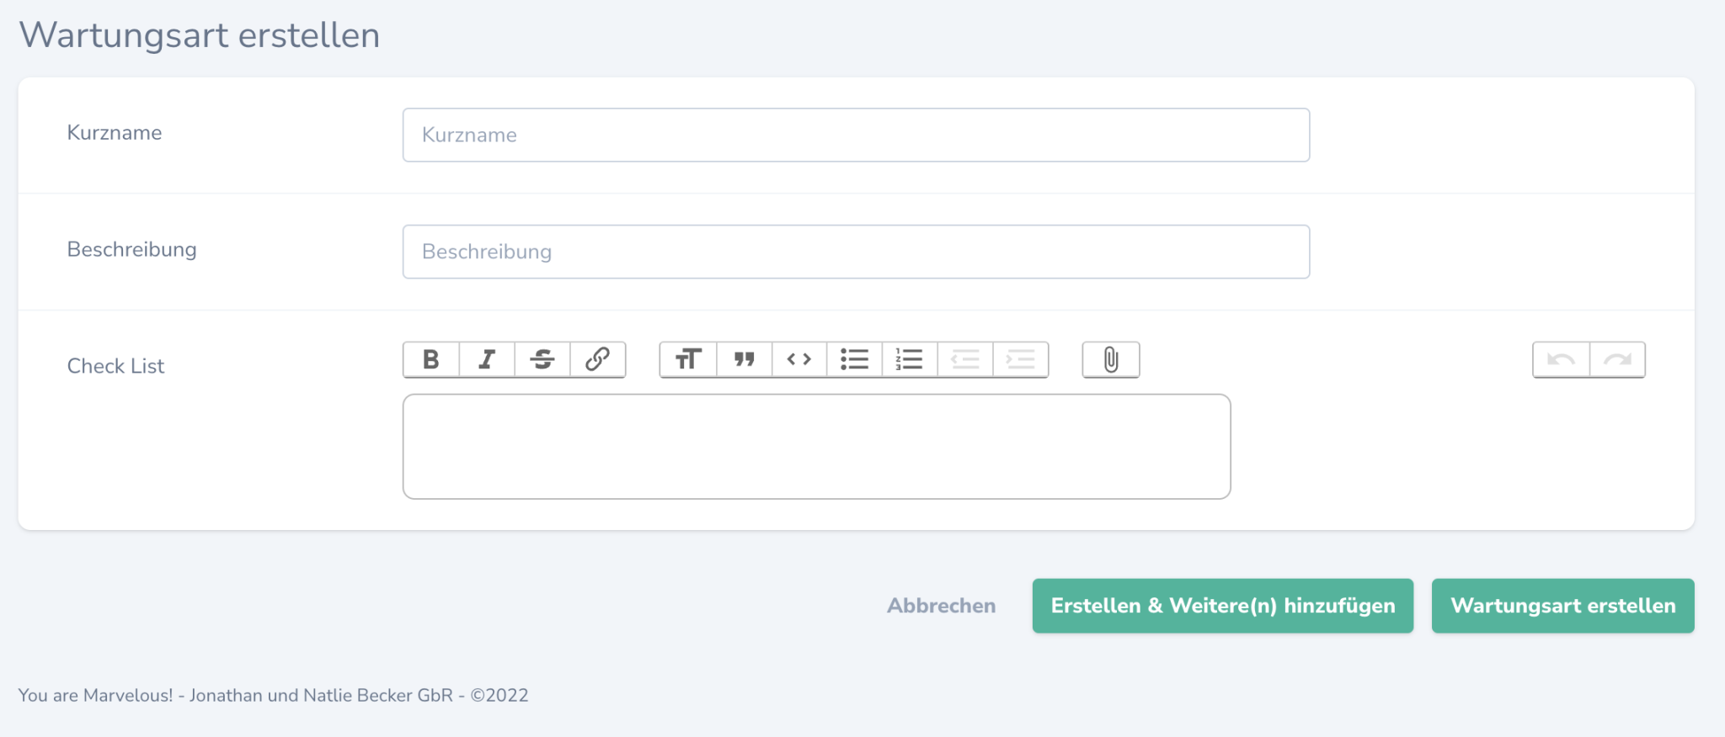This screenshot has width=1725, height=737.
Task: Focus the Beschreibung text field
Action: pyautogui.click(x=856, y=252)
